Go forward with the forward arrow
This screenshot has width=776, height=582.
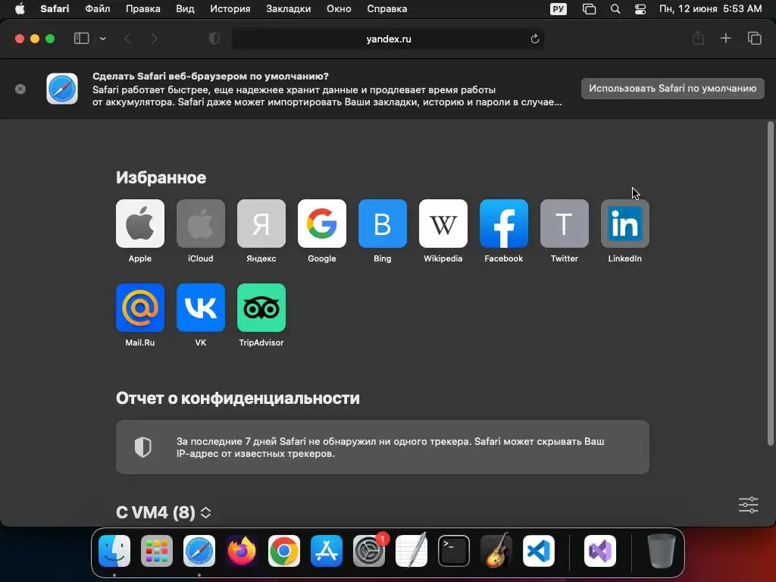(x=154, y=39)
